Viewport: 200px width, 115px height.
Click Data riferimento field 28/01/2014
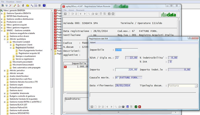[123, 86]
